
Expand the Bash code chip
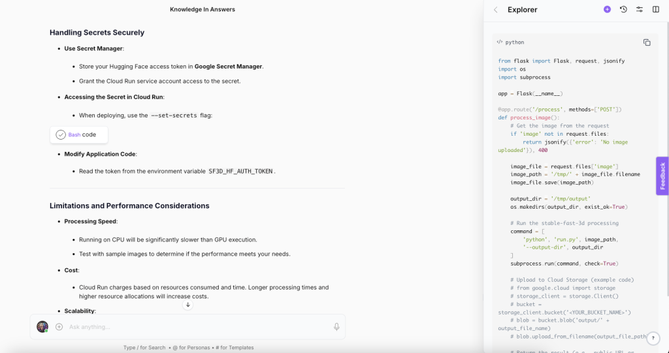coord(79,134)
